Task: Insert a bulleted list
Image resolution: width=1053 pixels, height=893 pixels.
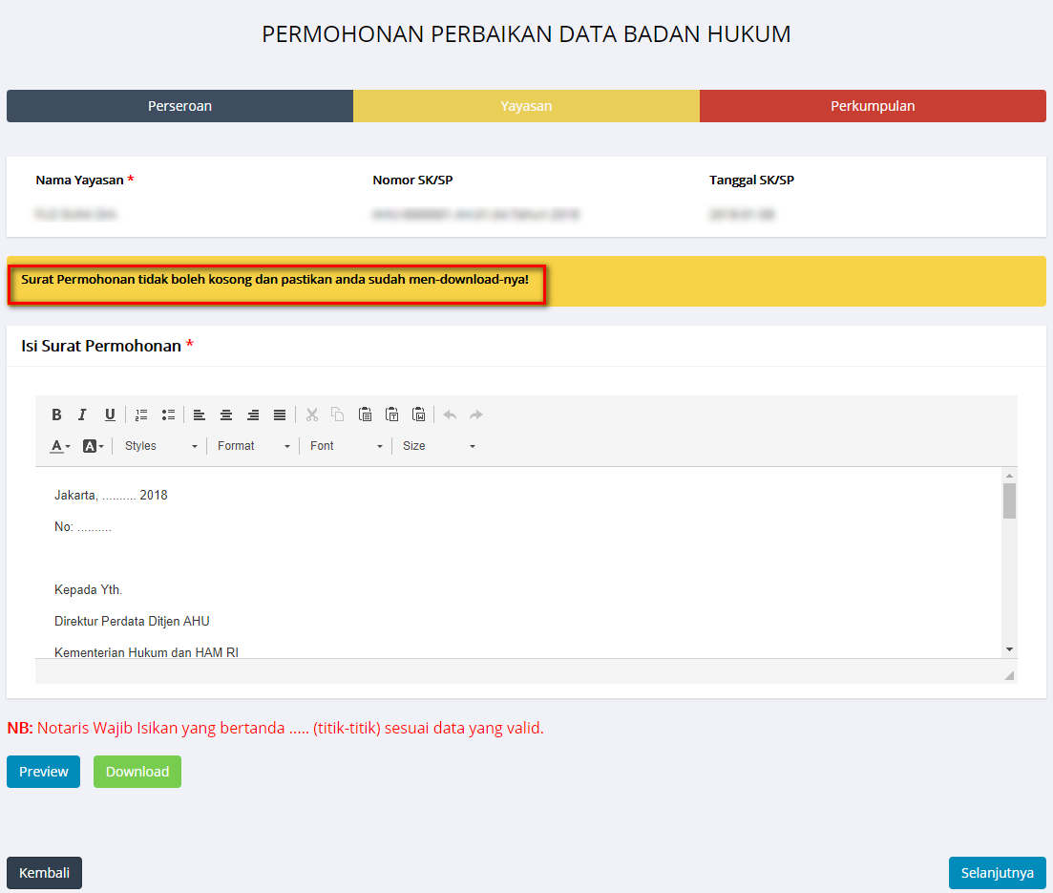Action: click(x=168, y=415)
